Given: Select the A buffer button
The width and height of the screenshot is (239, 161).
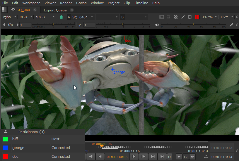Looking at the screenshot, I should [69, 17].
